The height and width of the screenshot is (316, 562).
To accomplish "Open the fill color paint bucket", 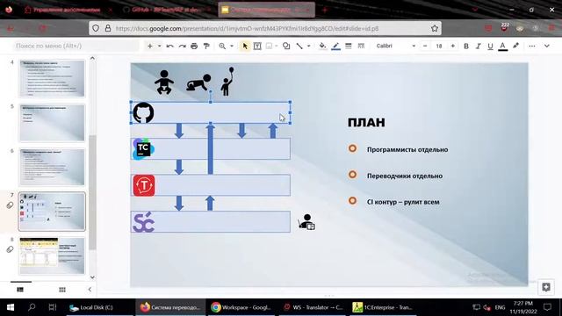I will [322, 46].
